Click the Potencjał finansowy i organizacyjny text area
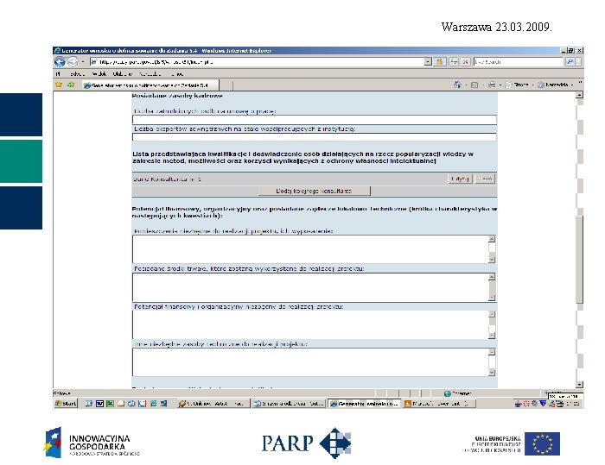This screenshot has width=605, height=465. tap(310, 324)
